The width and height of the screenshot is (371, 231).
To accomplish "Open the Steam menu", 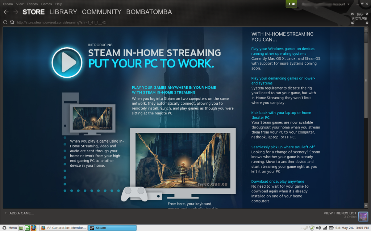I will (8, 4).
